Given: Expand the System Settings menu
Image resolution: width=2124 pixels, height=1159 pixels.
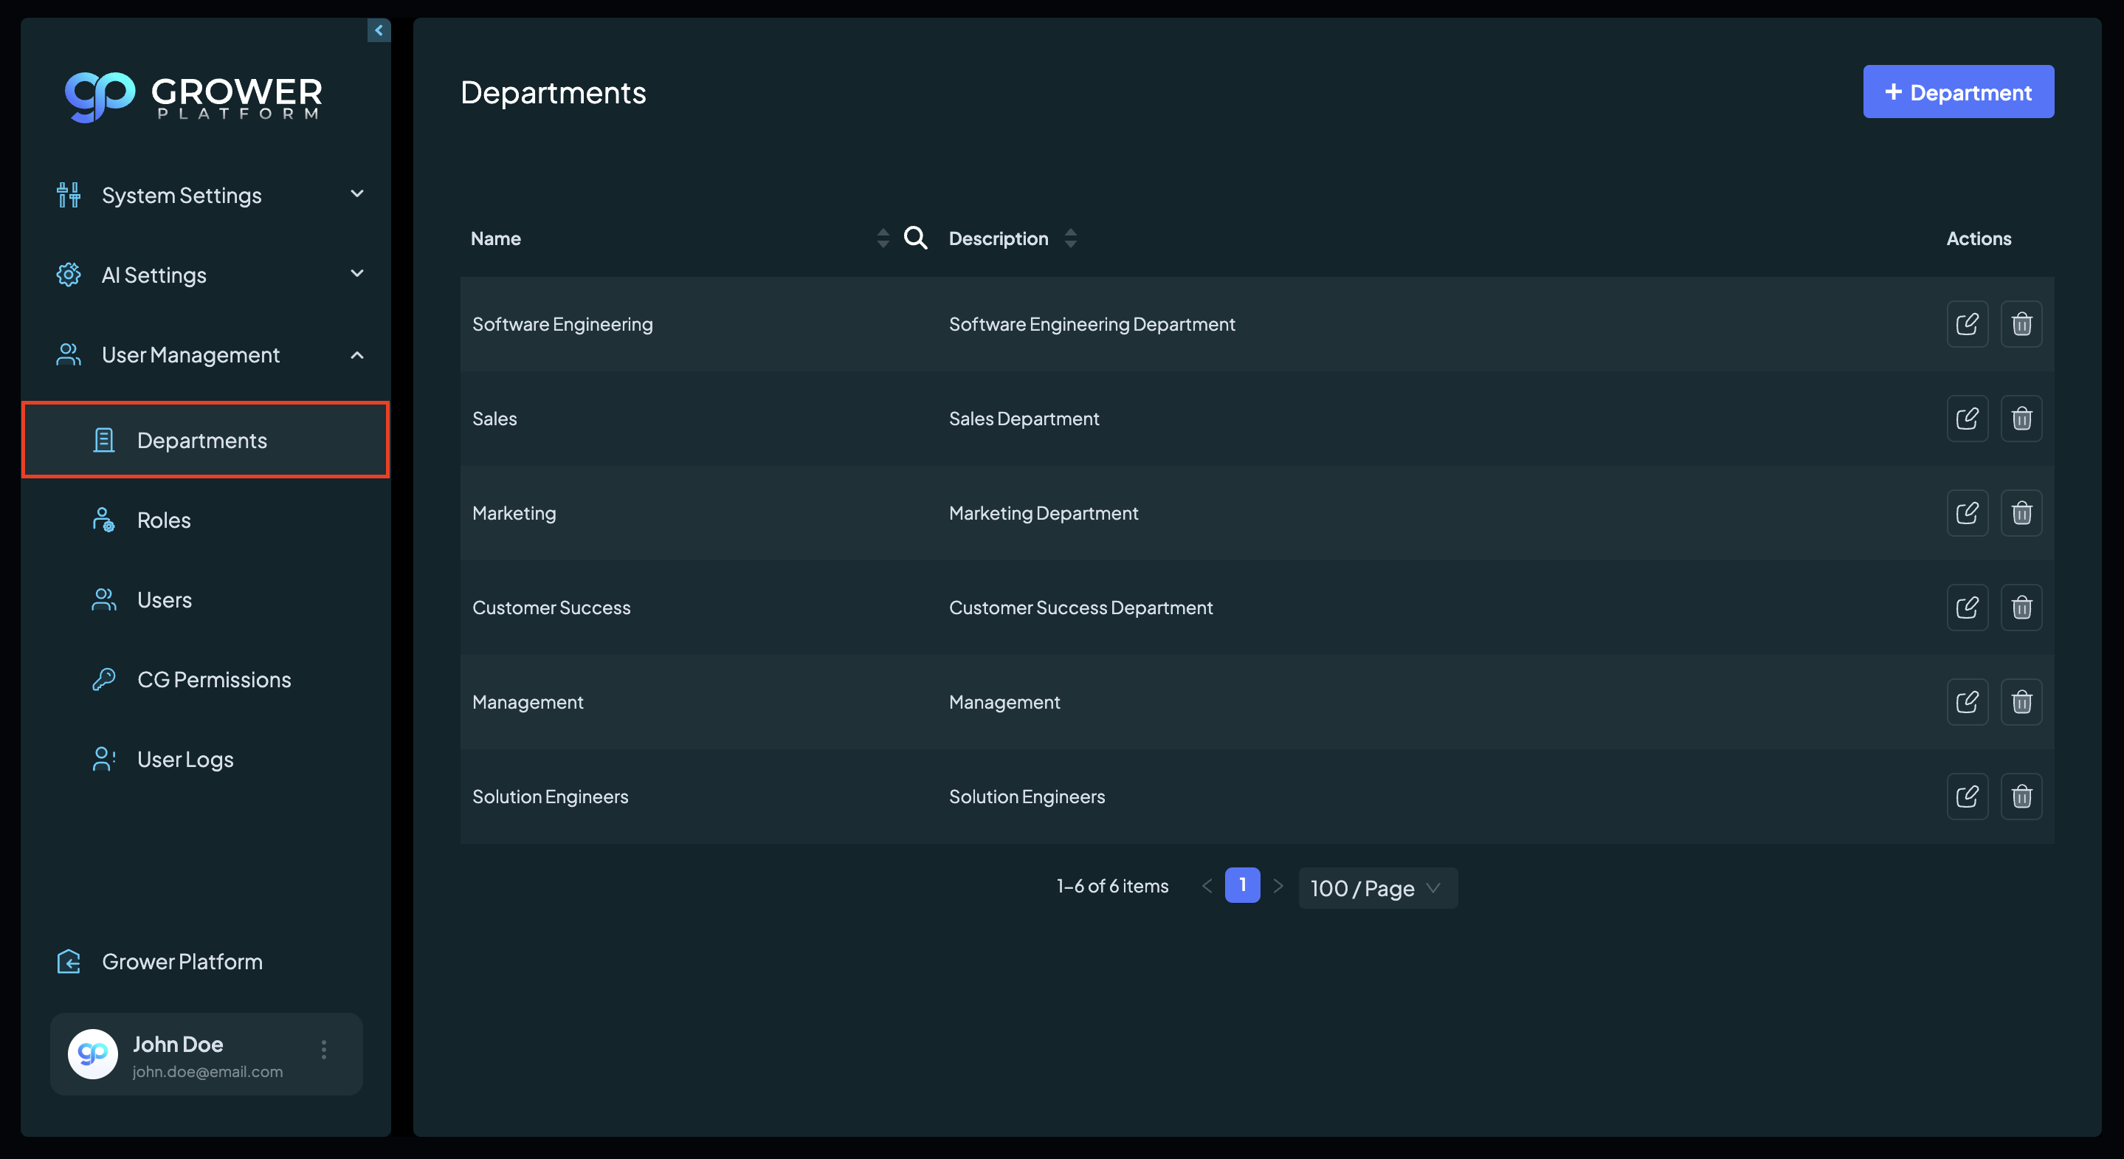Looking at the screenshot, I should point(209,196).
